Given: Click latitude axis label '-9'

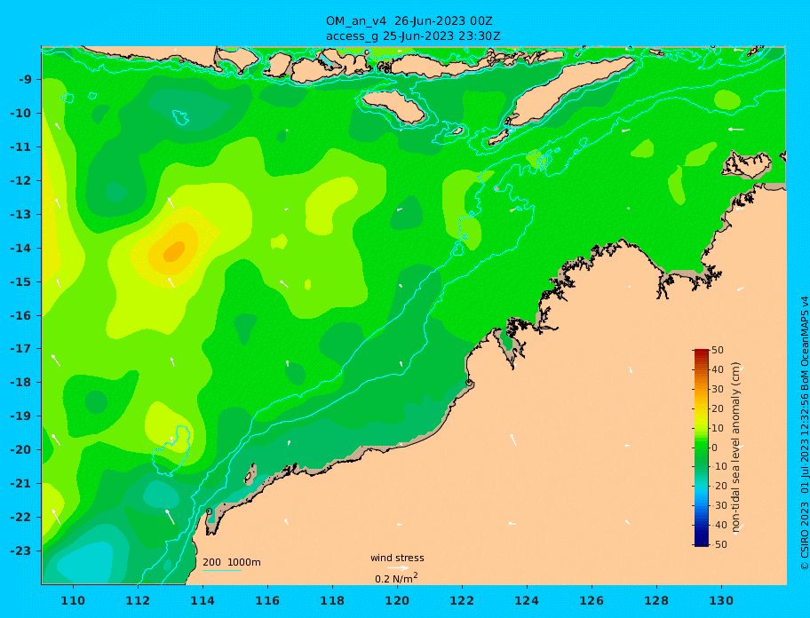Looking at the screenshot, I should pyautogui.click(x=25, y=80).
